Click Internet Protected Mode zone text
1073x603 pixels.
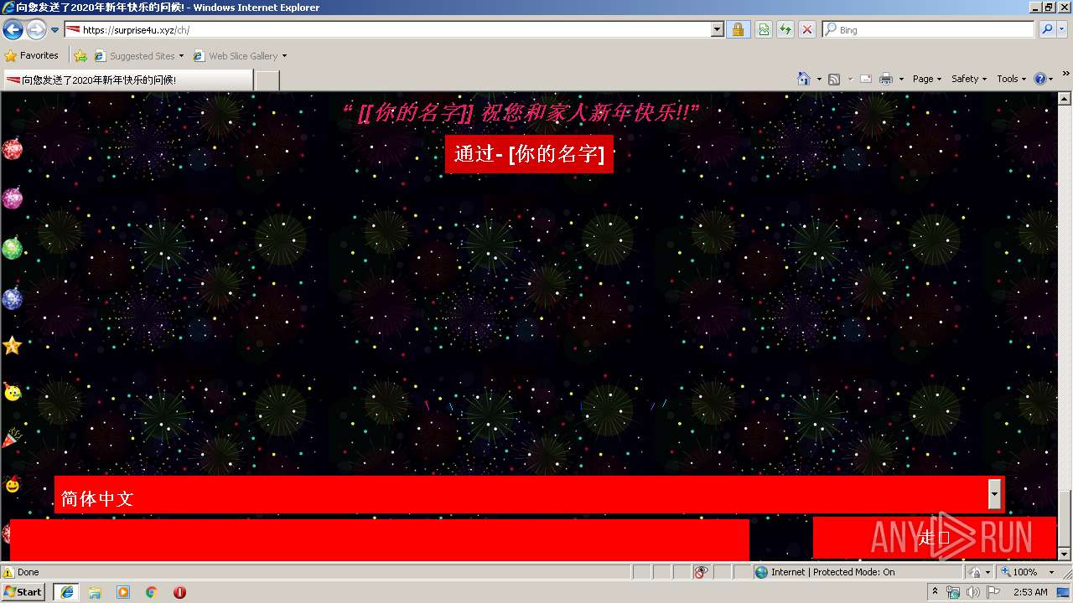click(x=832, y=572)
